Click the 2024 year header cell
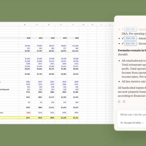 pyautogui.click(x=73, y=38)
